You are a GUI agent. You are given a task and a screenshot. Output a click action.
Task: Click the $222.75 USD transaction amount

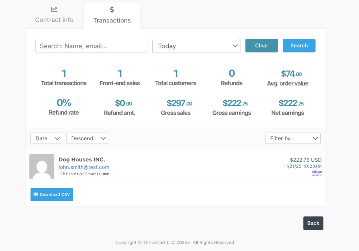pos(306,160)
